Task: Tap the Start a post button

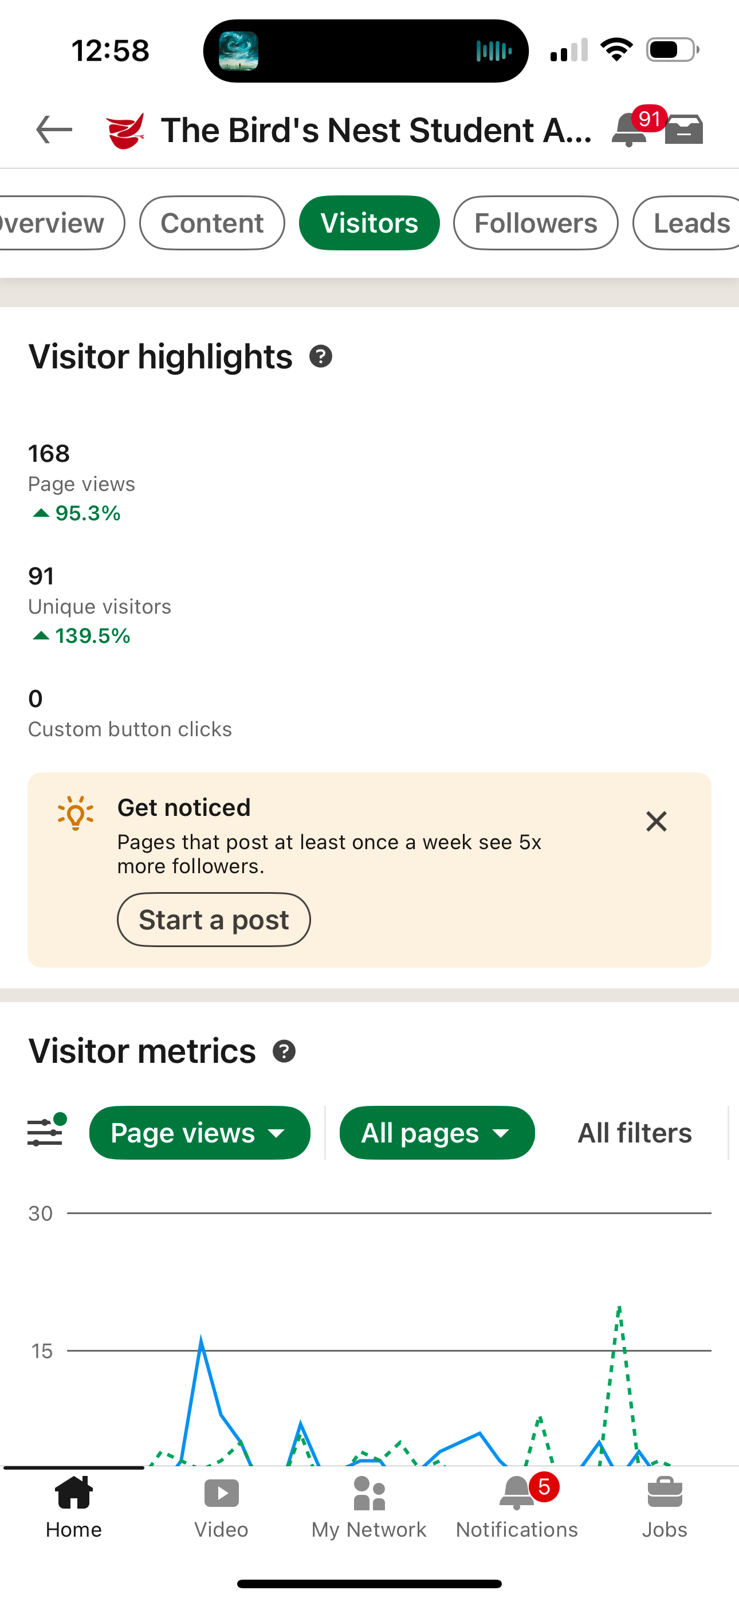Action: pos(214,920)
